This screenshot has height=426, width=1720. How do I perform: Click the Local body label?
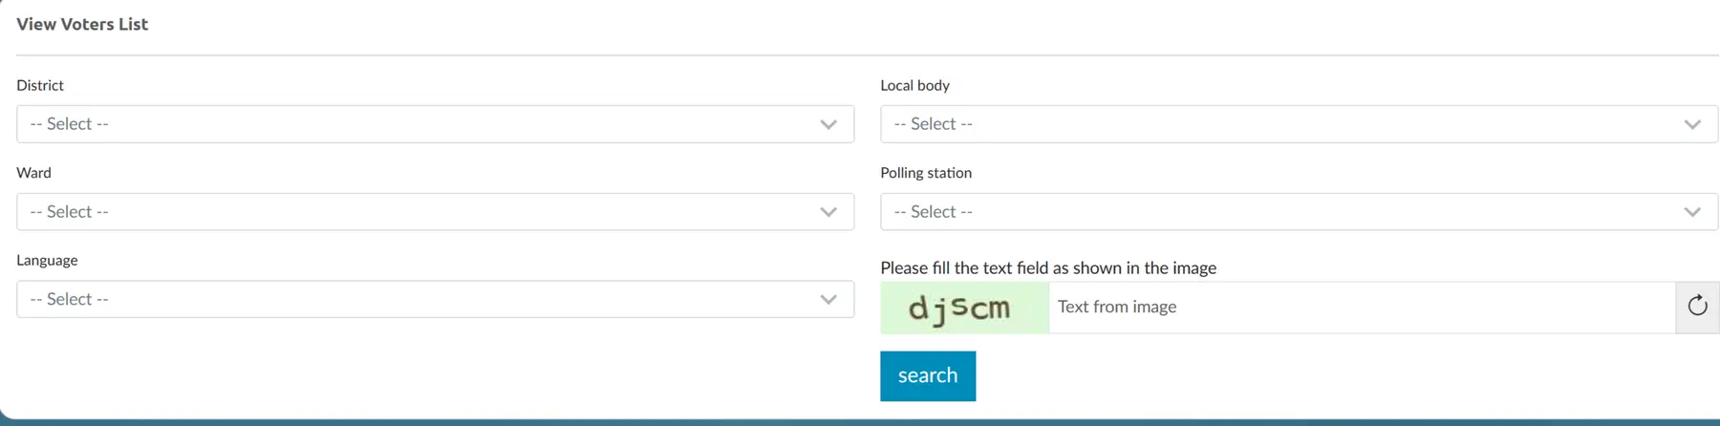[914, 85]
